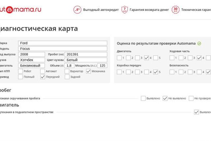Set Безопасность rating checkbox 4
This screenshot has height=141, width=211.
[x=199, y=72]
